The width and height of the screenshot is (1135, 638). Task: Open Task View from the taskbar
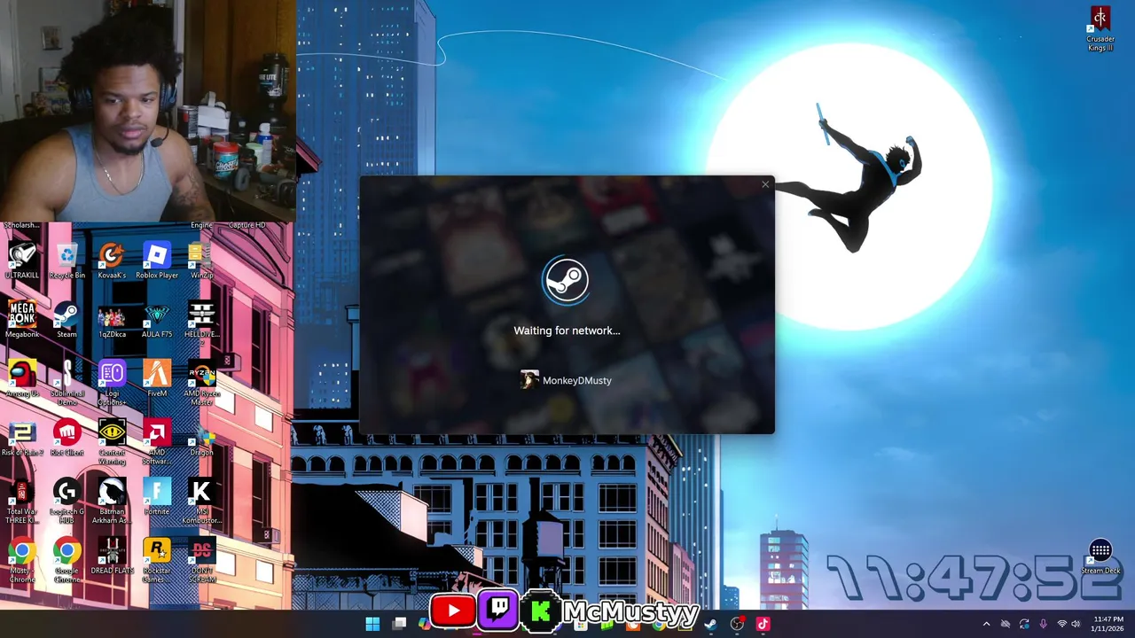click(400, 624)
